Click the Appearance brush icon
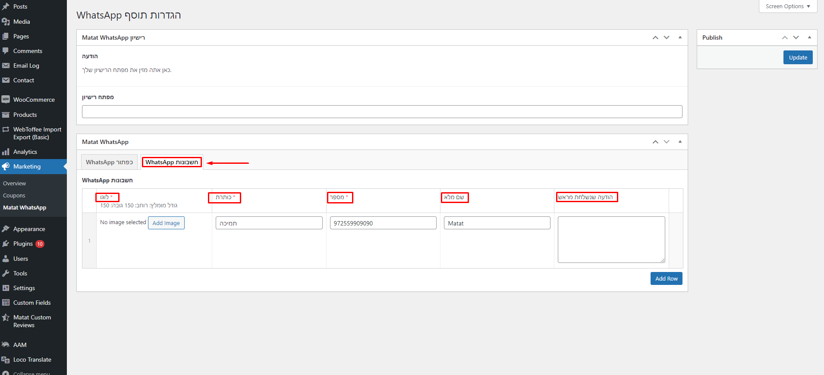 [6, 229]
